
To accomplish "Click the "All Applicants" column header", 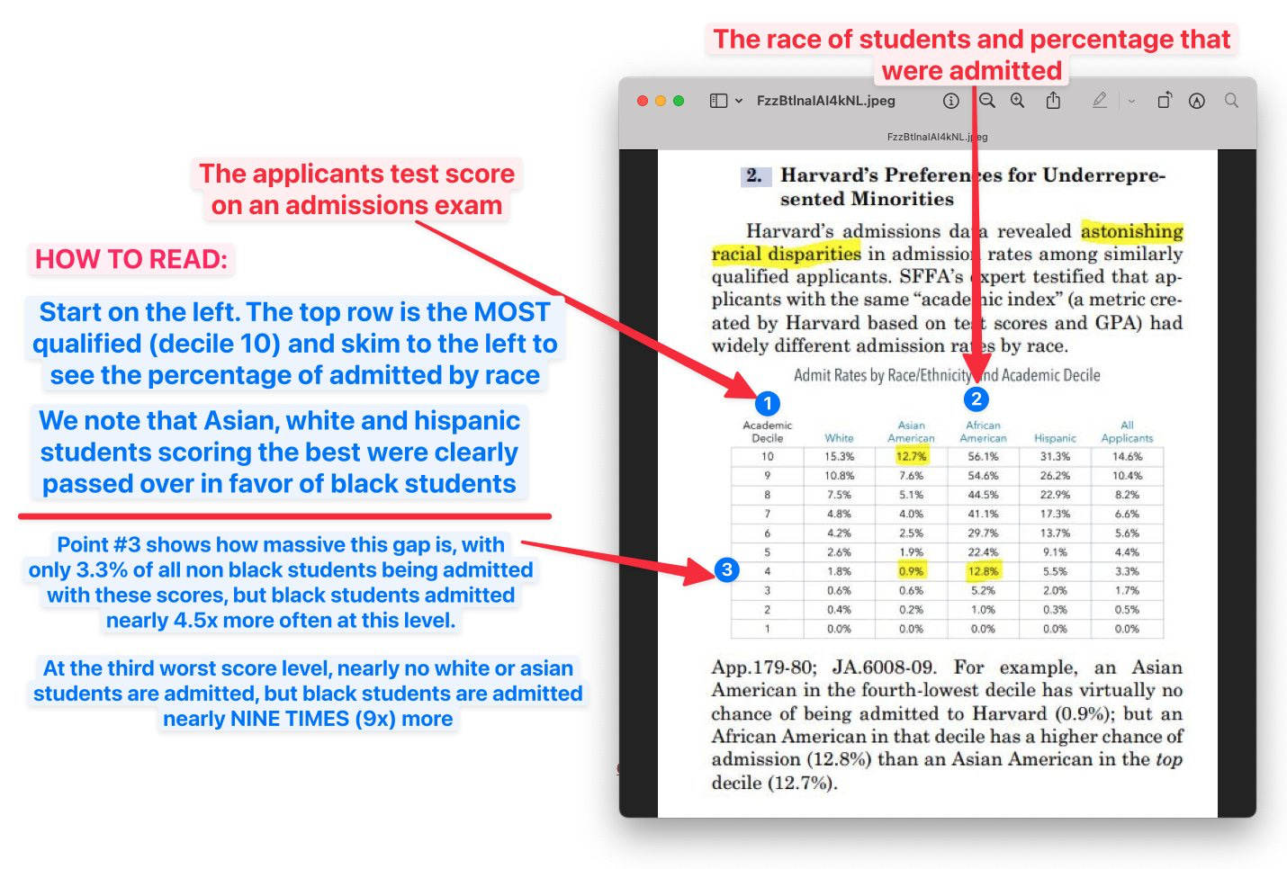I will (1127, 432).
